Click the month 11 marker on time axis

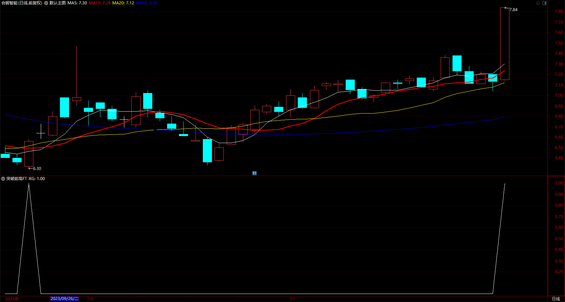point(292,299)
